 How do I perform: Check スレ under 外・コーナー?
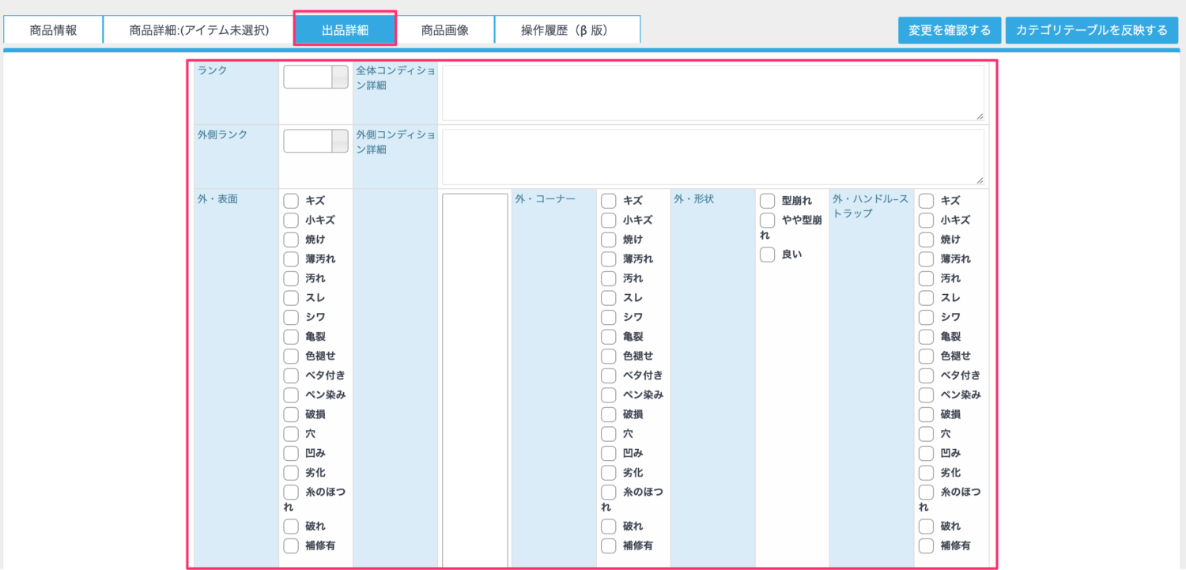tap(609, 298)
